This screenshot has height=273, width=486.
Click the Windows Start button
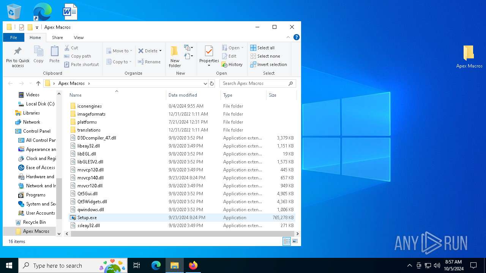click(x=9, y=265)
